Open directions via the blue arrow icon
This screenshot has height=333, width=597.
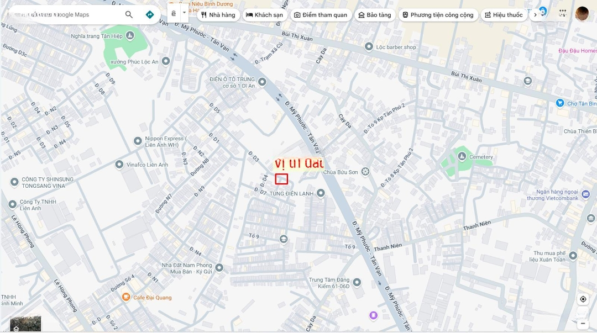[150, 14]
